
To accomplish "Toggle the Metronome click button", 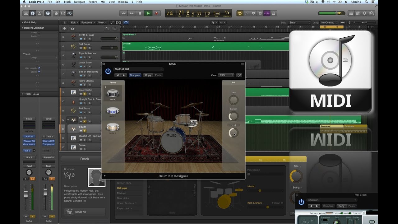I will point(274,13).
